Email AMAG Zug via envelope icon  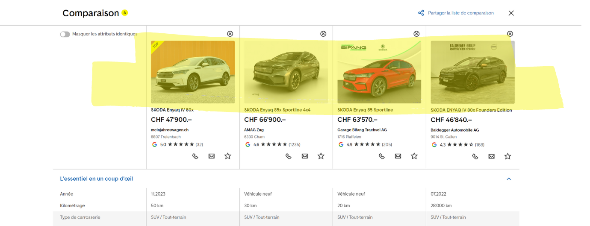pyautogui.click(x=304, y=156)
